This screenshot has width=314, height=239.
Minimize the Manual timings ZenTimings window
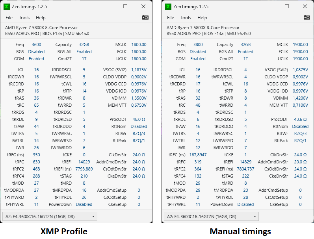point(269,6)
